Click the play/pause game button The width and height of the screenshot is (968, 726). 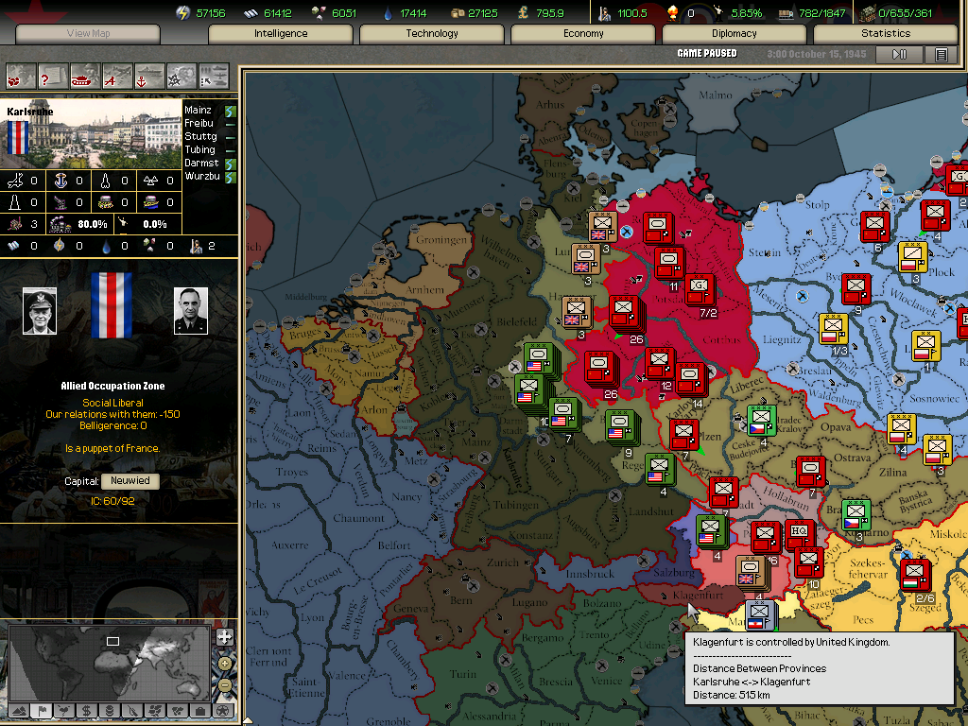pyautogui.click(x=899, y=55)
